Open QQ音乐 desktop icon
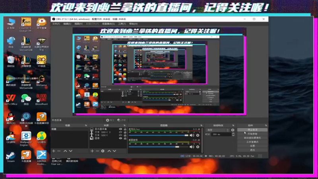 pyautogui.click(x=42, y=137)
